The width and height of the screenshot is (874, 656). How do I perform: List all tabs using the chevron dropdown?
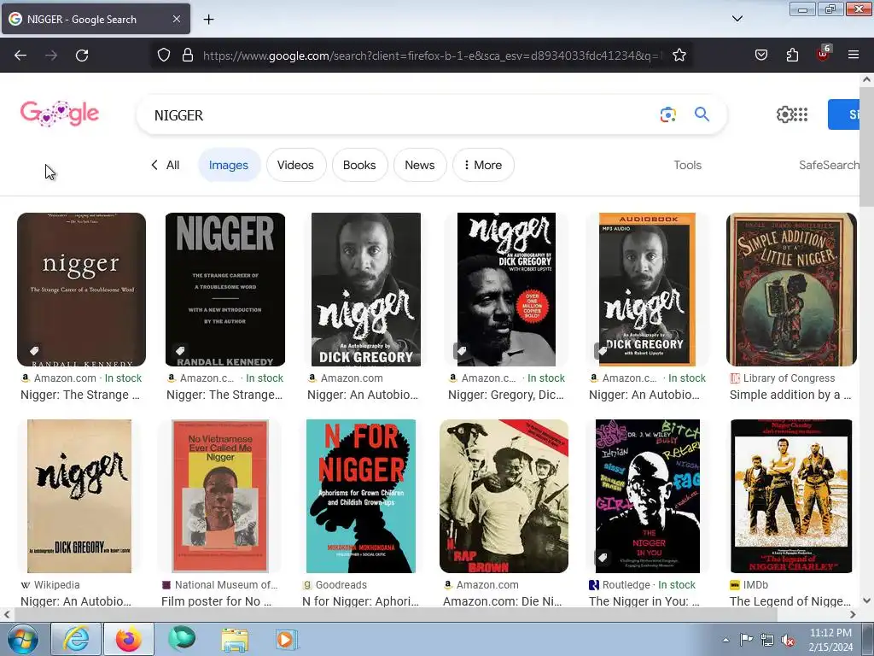coord(737,19)
